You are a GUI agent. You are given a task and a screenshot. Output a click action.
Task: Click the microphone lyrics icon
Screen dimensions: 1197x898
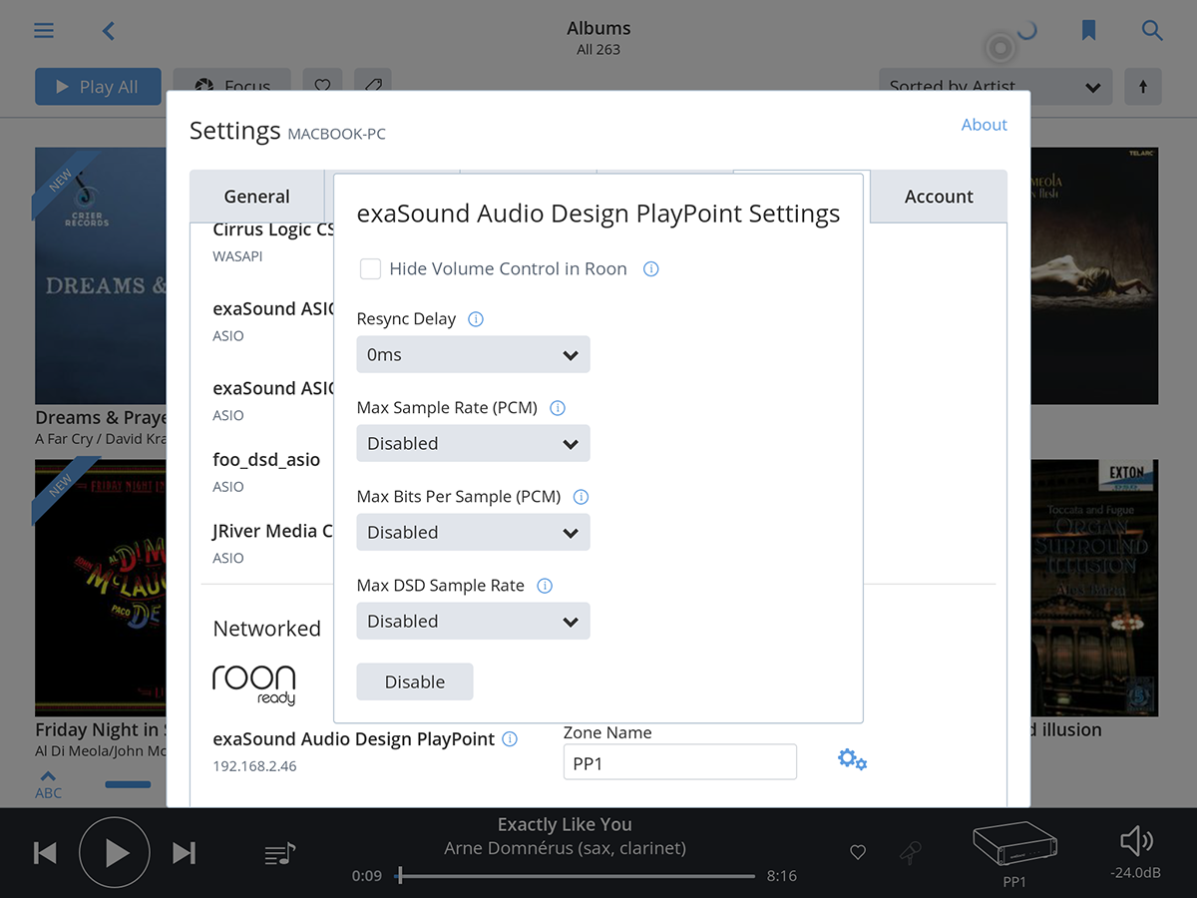click(x=910, y=853)
